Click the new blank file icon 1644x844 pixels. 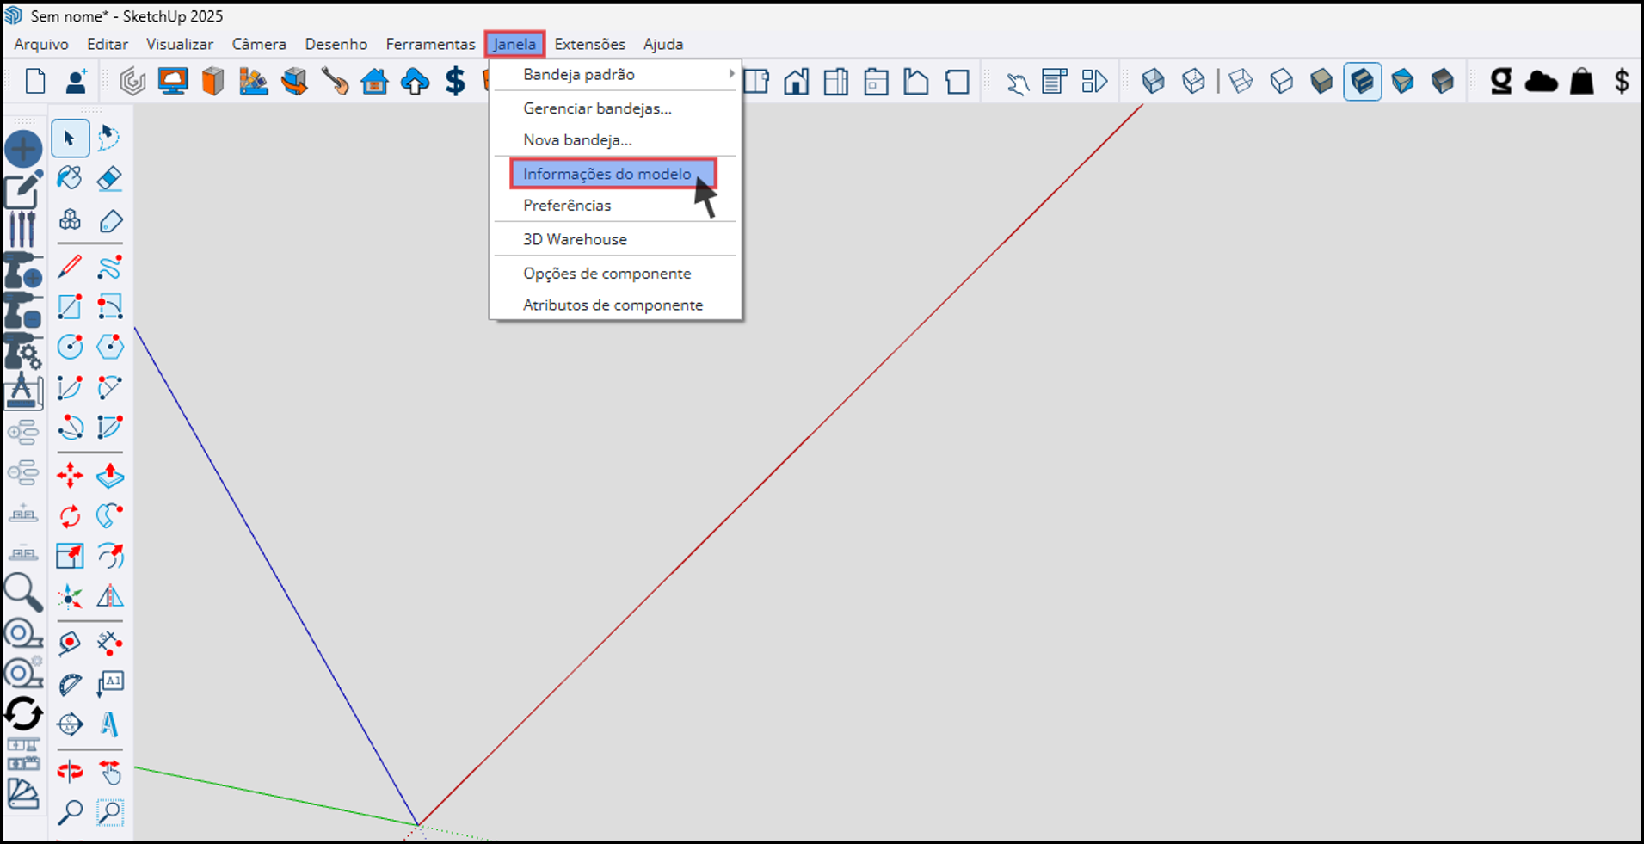point(35,82)
